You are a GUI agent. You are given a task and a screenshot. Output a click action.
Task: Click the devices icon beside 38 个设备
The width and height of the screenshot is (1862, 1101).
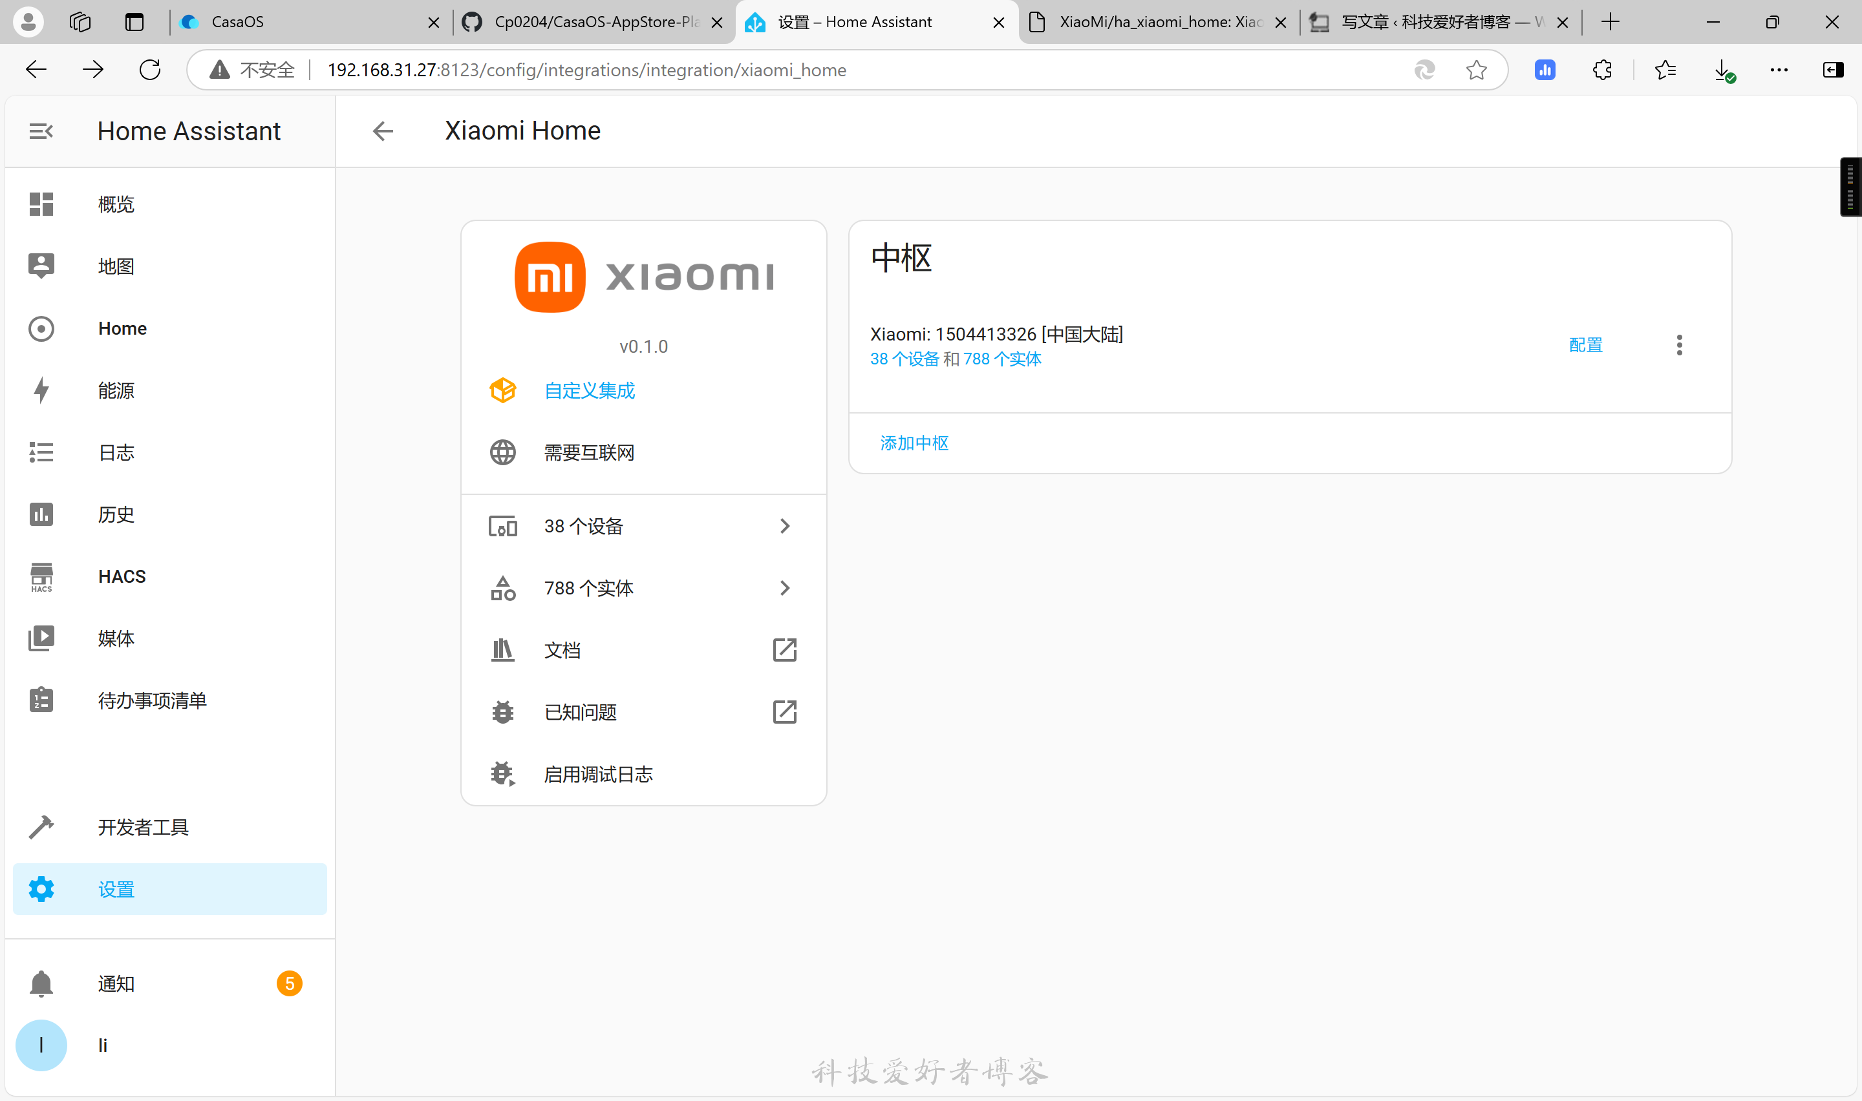tap(503, 526)
